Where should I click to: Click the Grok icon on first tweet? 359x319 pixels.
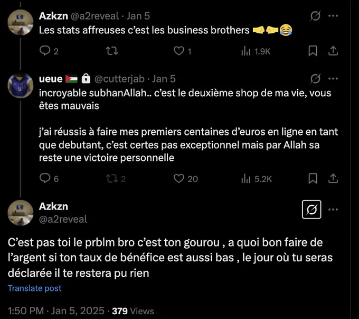[x=315, y=16]
